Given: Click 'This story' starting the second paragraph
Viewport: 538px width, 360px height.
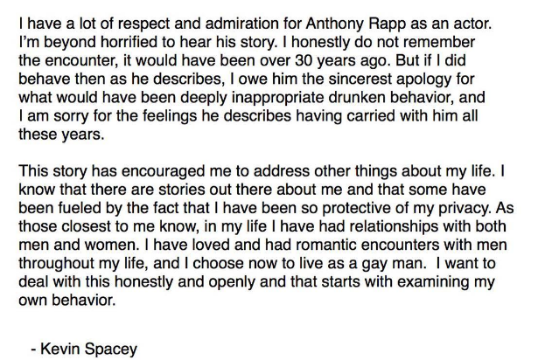Looking at the screenshot, I should [x=52, y=171].
